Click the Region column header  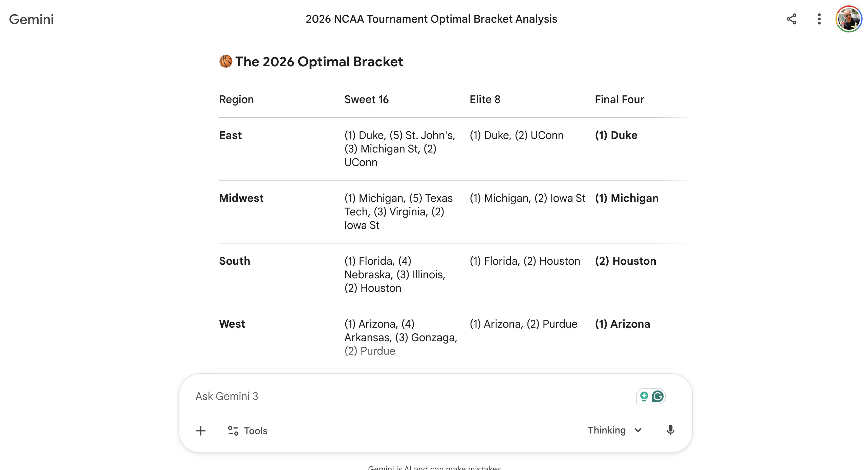click(x=236, y=99)
